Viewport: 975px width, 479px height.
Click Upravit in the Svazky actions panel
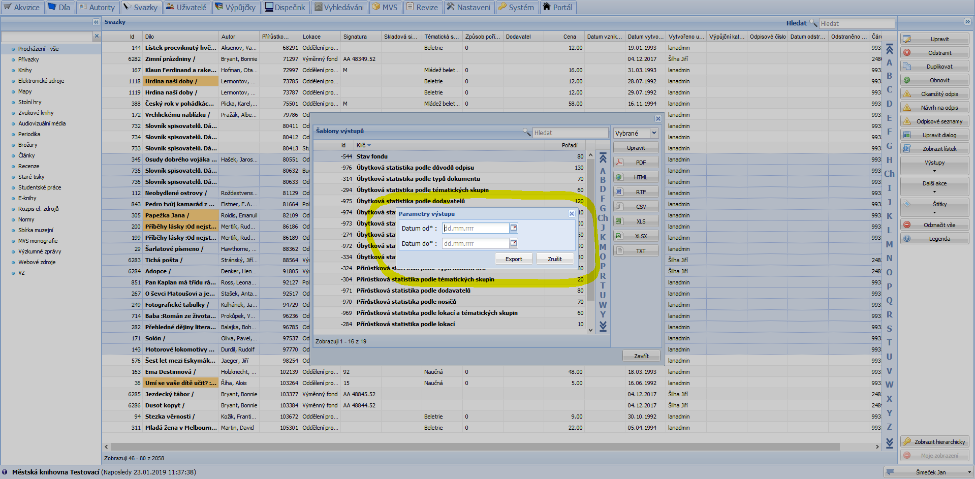pyautogui.click(x=934, y=39)
